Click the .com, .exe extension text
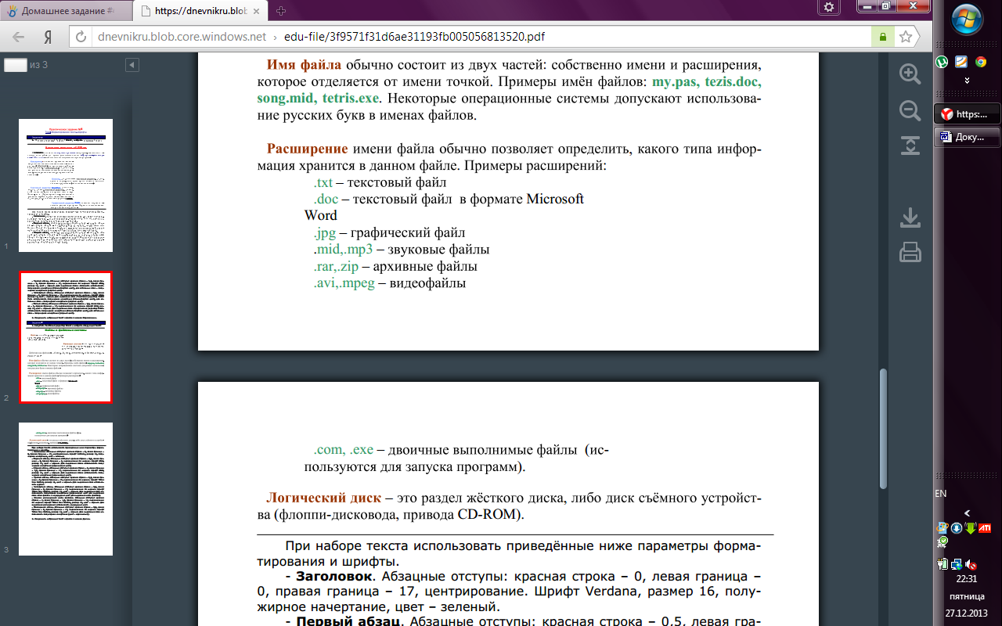This screenshot has height=626, width=1002. (344, 450)
